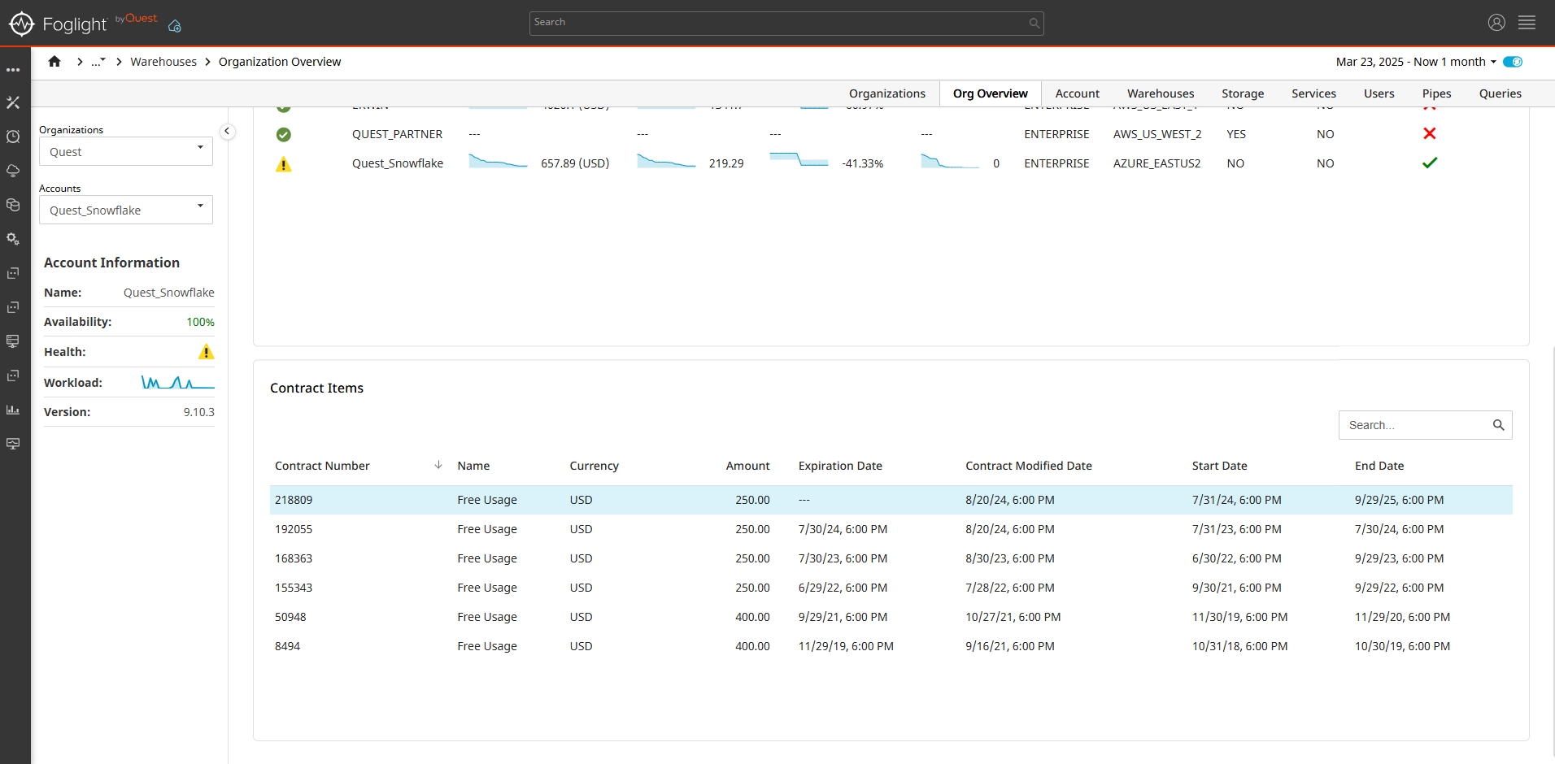Select contract row 192055
The height and width of the screenshot is (764, 1555).
pos(891,529)
